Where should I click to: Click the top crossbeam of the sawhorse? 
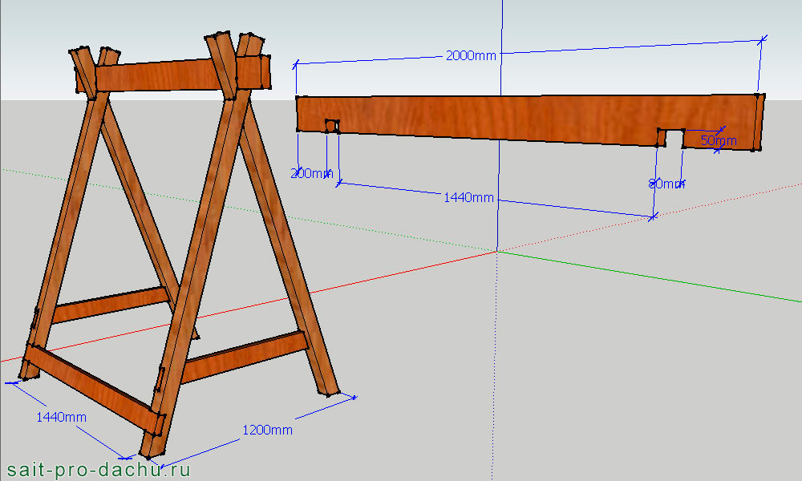(160, 77)
